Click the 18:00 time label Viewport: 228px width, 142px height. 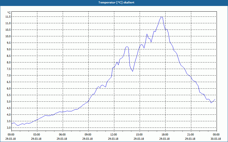(x=166, y=135)
